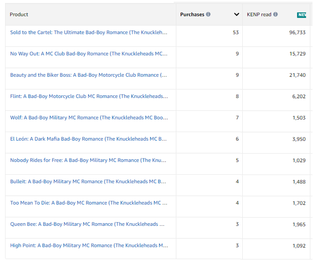This screenshot has height=265, width=315.
Task: Click the Product column header
Action: coord(19,14)
